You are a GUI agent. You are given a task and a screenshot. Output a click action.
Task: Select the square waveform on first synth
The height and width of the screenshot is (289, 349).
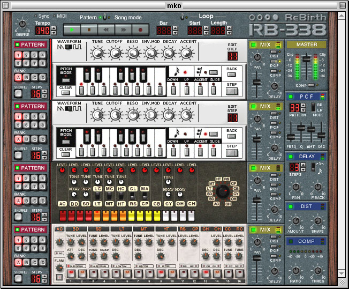tap(77, 47)
